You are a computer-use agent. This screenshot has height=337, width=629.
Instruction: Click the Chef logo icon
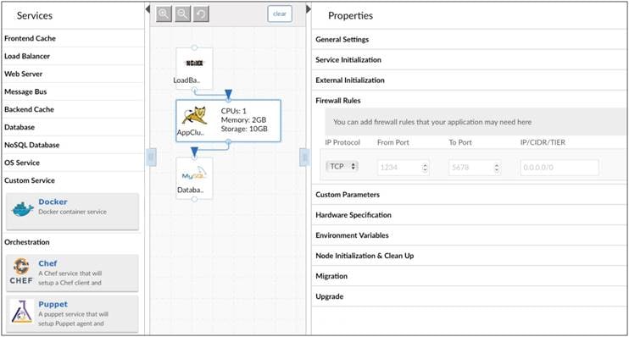click(x=21, y=272)
